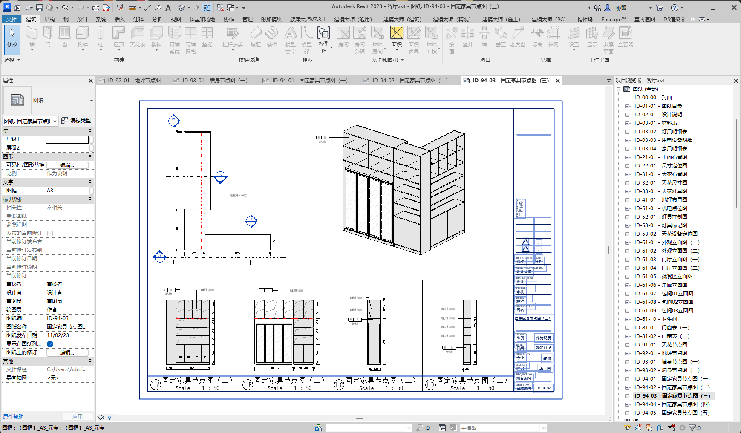The height and width of the screenshot is (433, 741).
Task: Collapse the 标识数据 properties section
Action: pyautogui.click(x=90, y=199)
